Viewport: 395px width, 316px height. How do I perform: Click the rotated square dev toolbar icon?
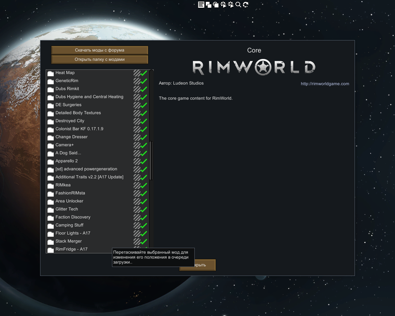[x=216, y=5]
